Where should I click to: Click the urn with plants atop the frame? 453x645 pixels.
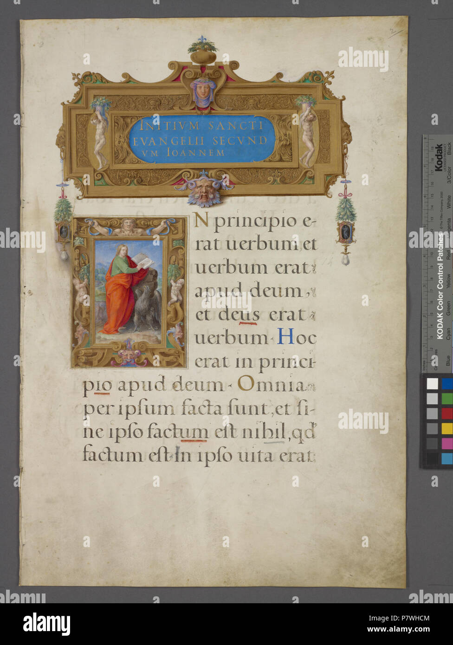[203, 50]
